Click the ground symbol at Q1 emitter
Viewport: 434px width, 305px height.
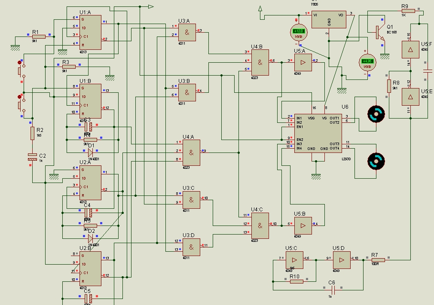point(385,56)
